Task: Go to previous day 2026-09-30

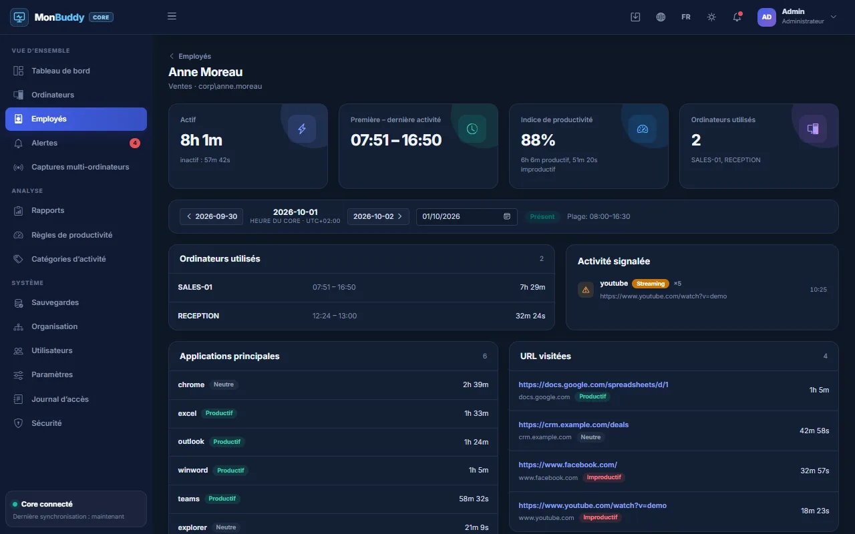Action: [x=212, y=216]
